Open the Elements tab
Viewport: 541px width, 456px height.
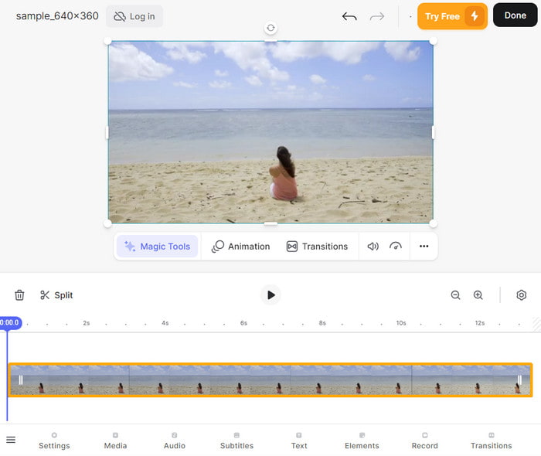tap(362, 441)
